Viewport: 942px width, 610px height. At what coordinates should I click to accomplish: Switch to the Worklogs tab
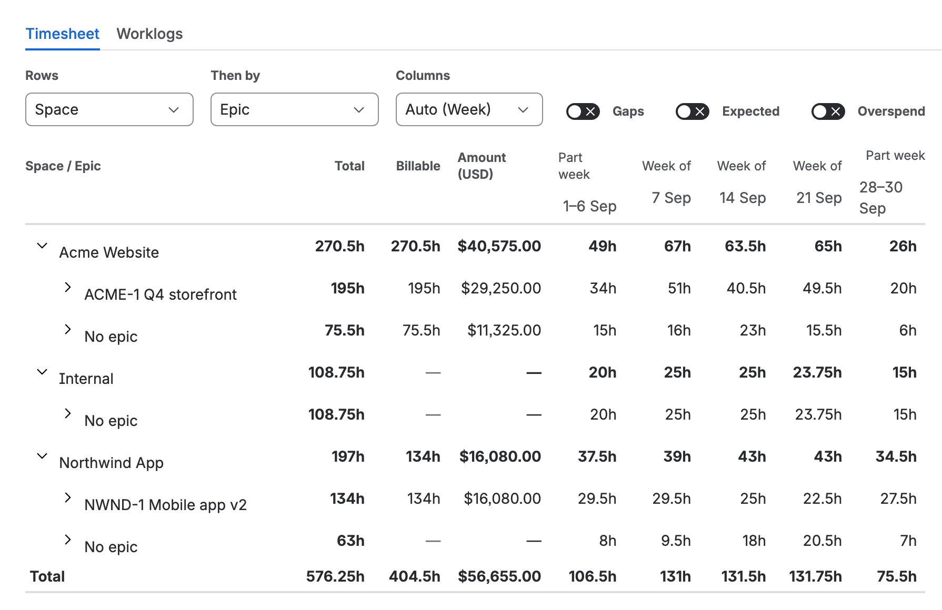pyautogui.click(x=149, y=34)
